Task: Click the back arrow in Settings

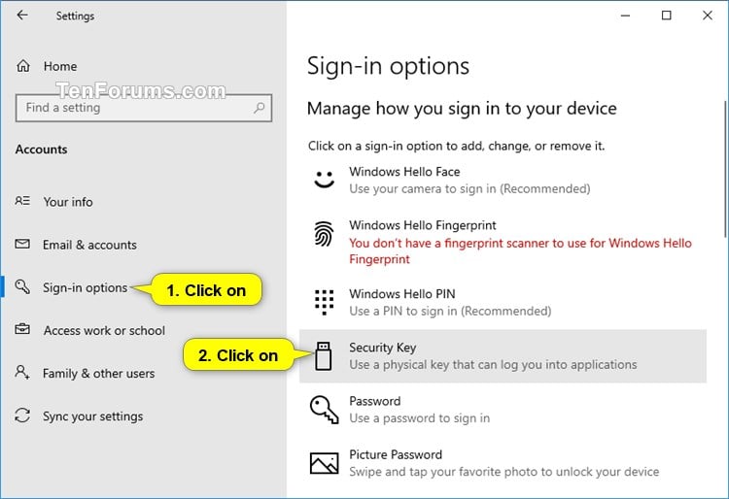Action: tap(22, 16)
